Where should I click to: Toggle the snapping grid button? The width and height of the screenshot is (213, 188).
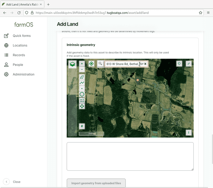pos(82,126)
